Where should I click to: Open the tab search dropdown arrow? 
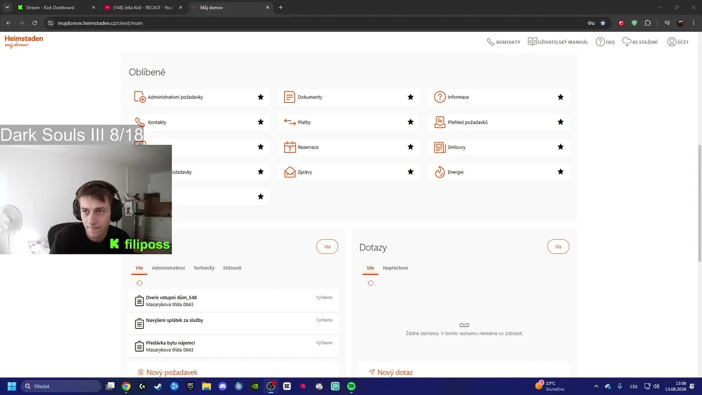(7, 8)
